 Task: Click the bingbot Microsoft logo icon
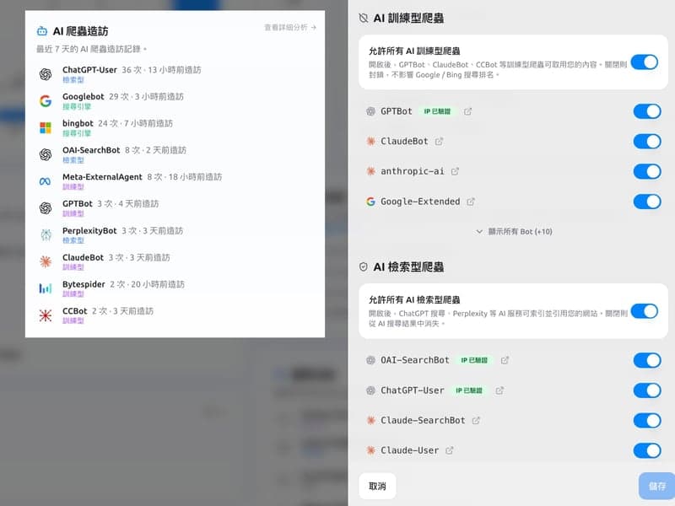[46, 128]
